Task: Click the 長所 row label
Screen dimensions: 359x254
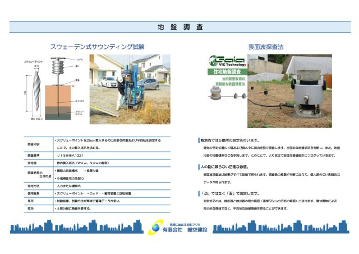Action: pos(31,201)
